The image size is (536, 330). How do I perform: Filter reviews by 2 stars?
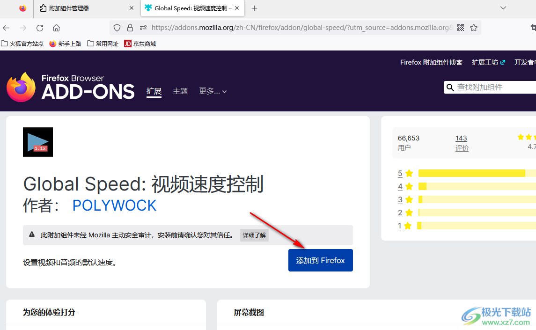point(405,213)
